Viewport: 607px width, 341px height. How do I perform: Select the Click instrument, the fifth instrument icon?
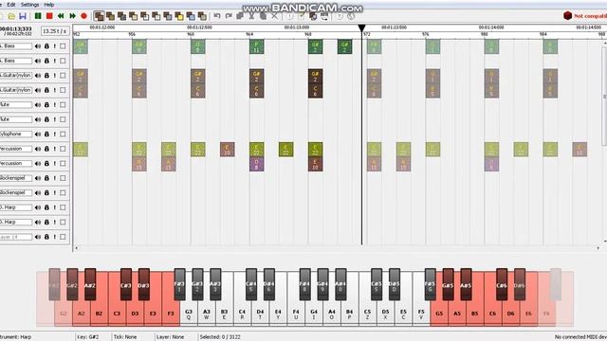point(145,16)
